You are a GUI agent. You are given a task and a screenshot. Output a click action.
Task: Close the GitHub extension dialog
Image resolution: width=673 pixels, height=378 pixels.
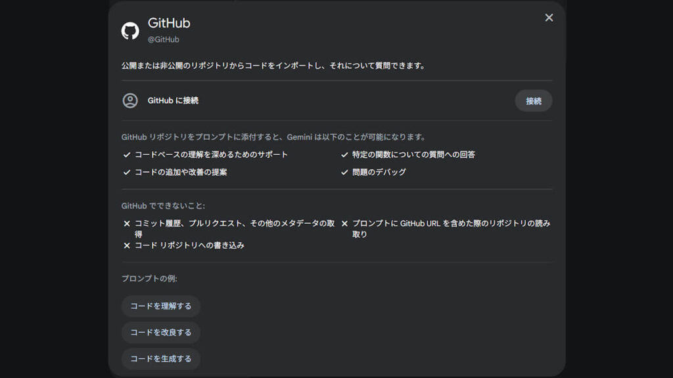(x=549, y=18)
